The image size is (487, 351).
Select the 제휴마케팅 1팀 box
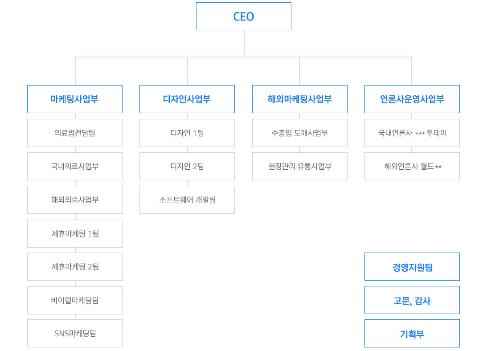75,233
